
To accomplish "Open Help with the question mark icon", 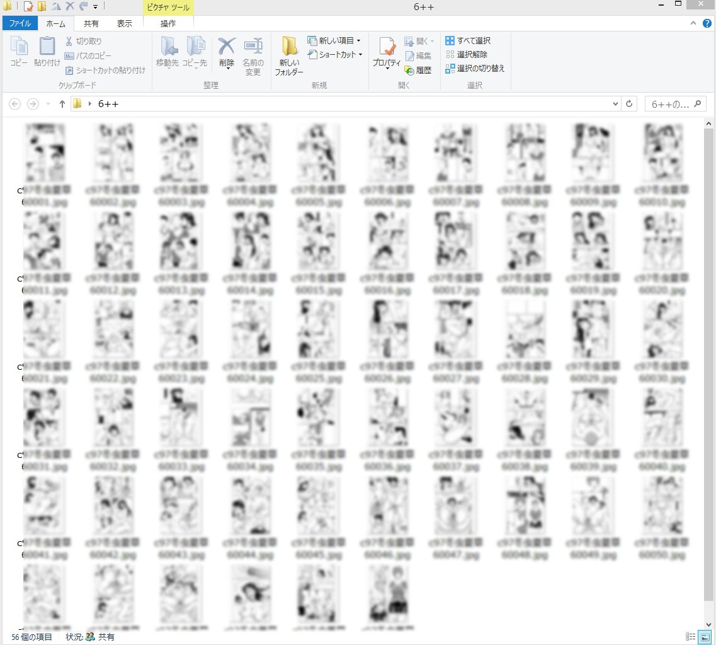I will (707, 23).
